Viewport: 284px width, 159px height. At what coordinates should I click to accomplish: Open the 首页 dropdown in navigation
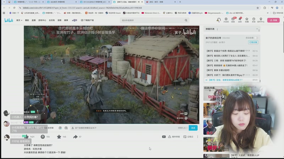[19, 20]
